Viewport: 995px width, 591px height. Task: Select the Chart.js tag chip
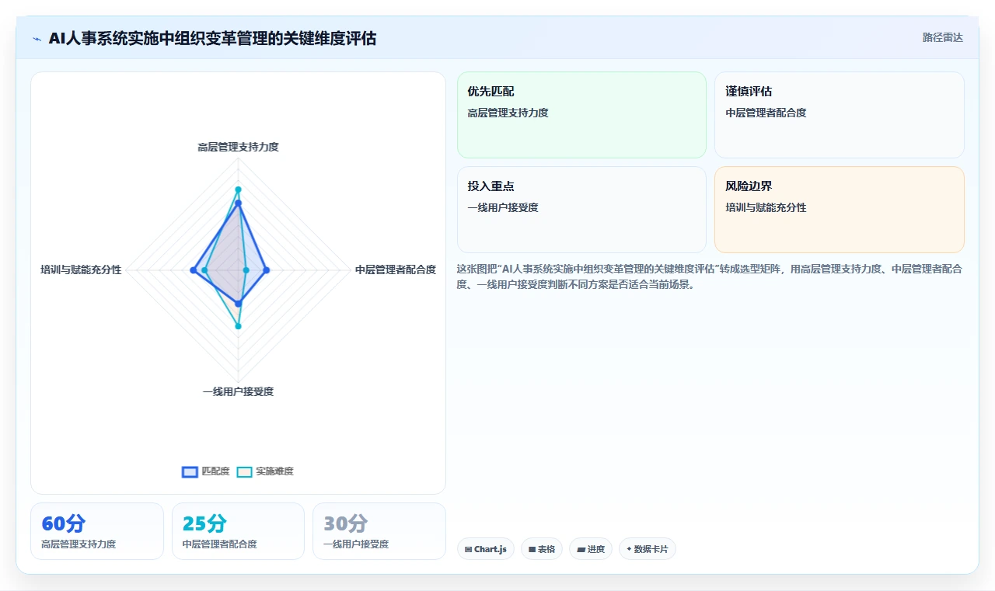coord(486,549)
